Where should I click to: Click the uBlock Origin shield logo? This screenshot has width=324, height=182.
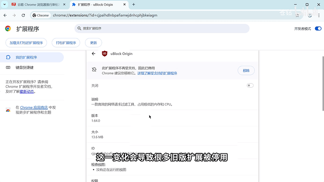105,53
